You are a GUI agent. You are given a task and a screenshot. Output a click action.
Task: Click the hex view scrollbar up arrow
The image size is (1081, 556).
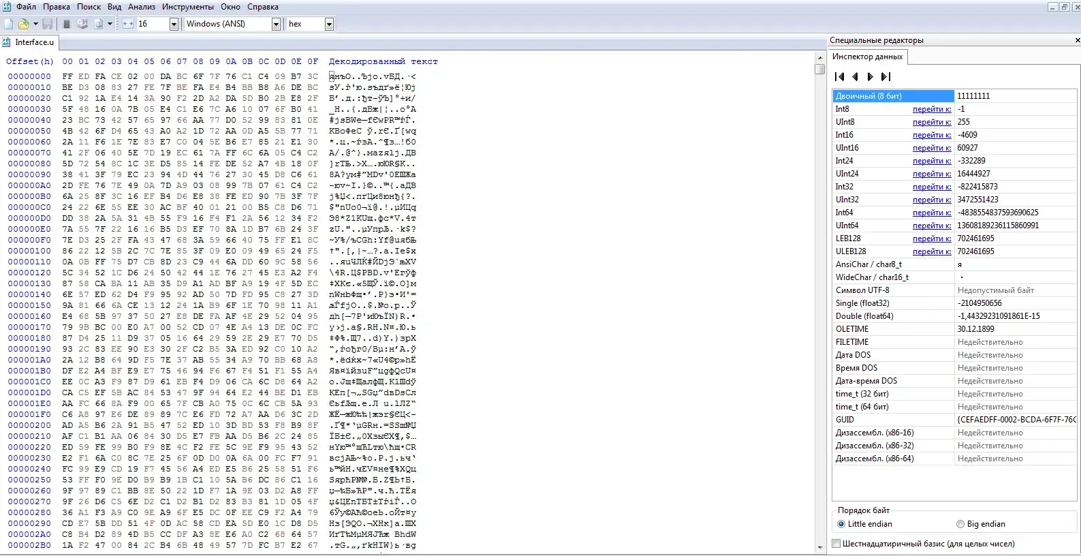pyautogui.click(x=820, y=59)
